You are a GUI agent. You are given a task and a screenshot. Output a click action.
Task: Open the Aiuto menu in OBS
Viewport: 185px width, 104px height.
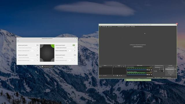[x=133, y=27]
